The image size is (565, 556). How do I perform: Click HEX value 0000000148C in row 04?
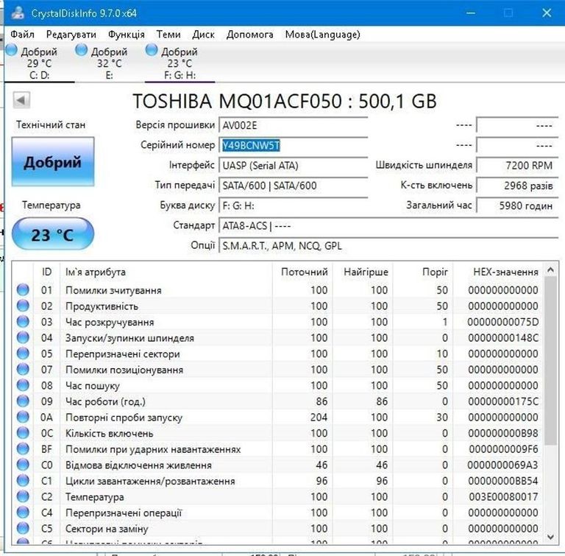503,338
